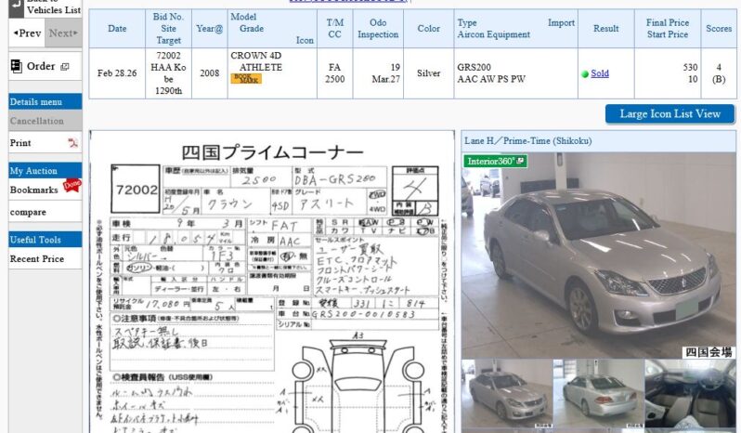The height and width of the screenshot is (433, 741).
Task: Click the Bid No. Site Target header
Action: tap(168, 29)
